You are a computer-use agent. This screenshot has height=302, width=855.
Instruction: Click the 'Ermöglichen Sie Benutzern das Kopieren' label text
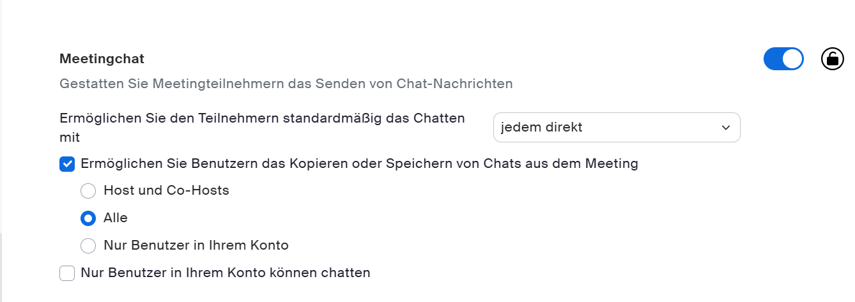pos(359,163)
